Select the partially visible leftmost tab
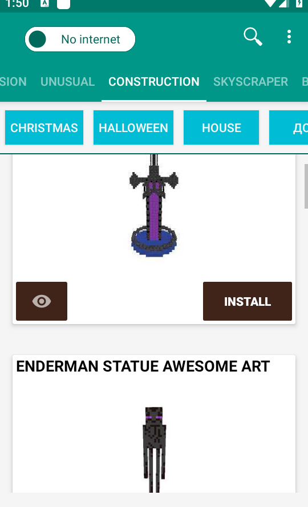This screenshot has height=507, width=308. coord(13,82)
